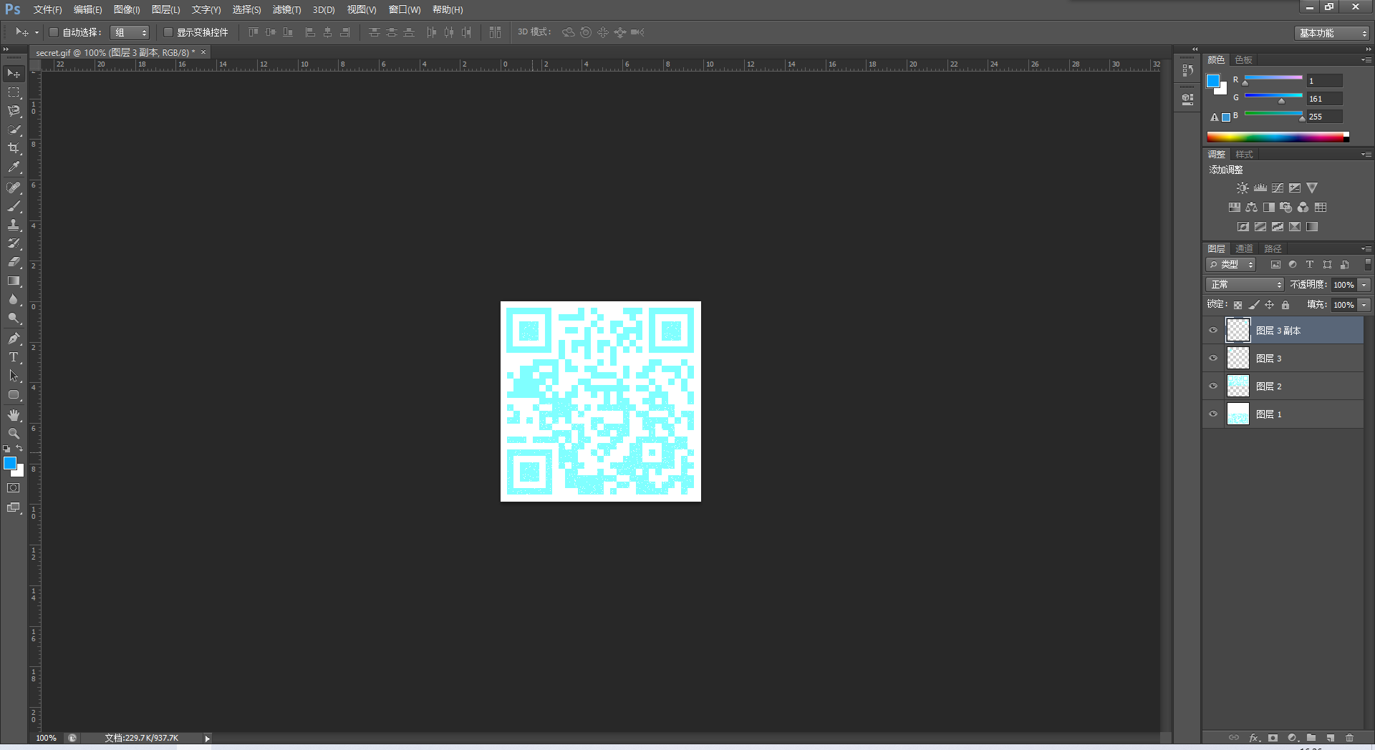Viewport: 1375px width, 750px height.
Task: Select the Lasso tool
Action: click(x=14, y=111)
